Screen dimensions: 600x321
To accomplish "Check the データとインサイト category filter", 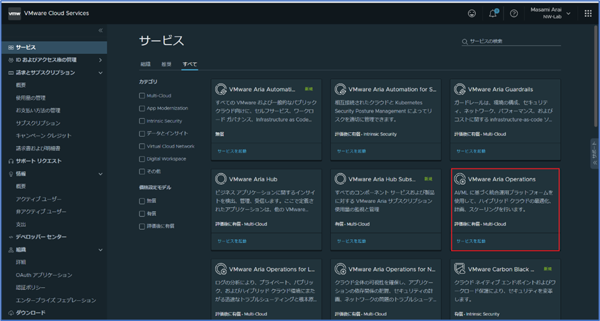I will (142, 134).
